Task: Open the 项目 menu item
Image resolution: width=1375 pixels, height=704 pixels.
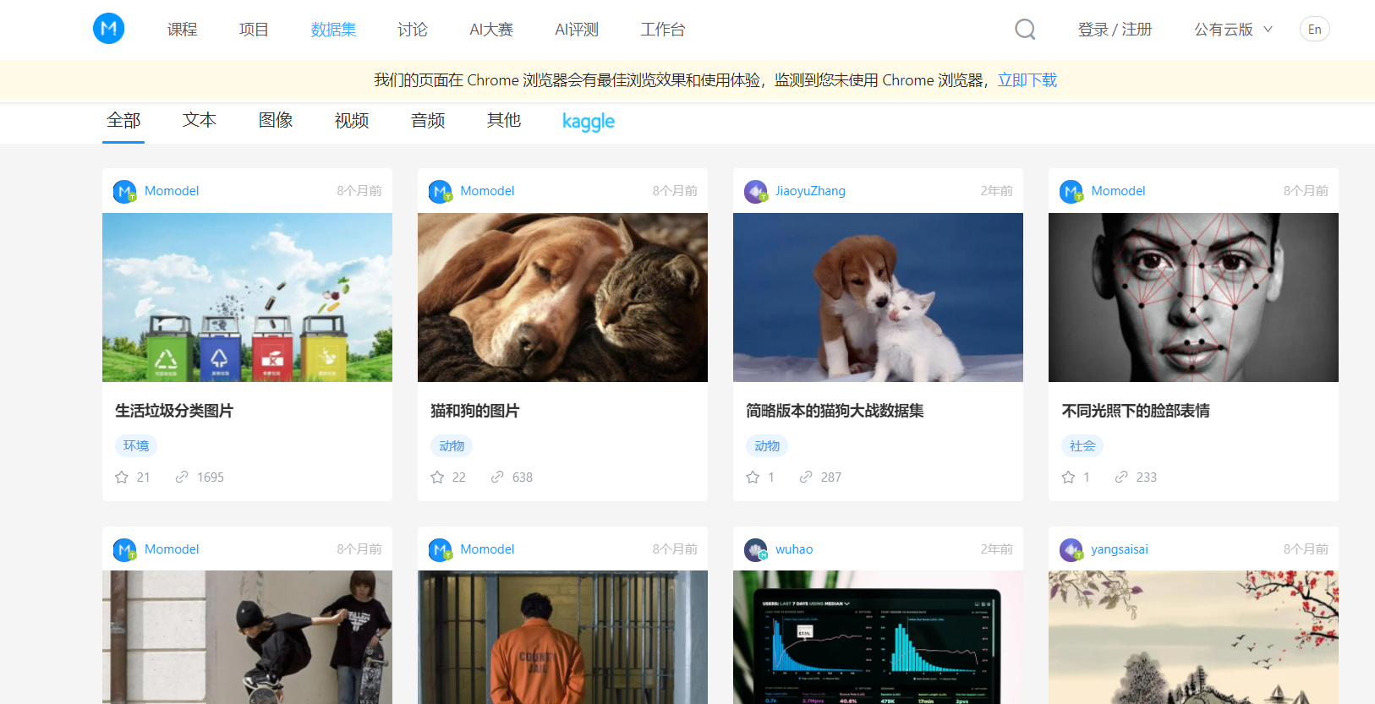Action: click(254, 30)
